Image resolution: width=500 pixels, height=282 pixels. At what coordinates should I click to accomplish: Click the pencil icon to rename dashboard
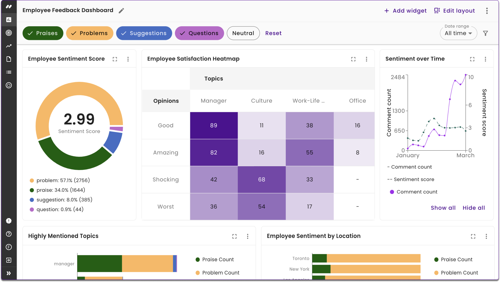[x=121, y=11]
